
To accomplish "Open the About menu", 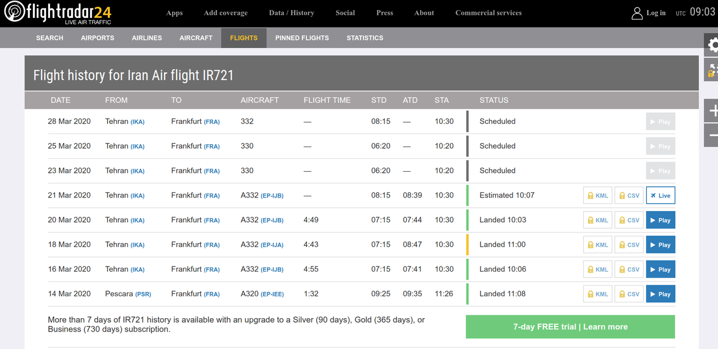I will (424, 13).
